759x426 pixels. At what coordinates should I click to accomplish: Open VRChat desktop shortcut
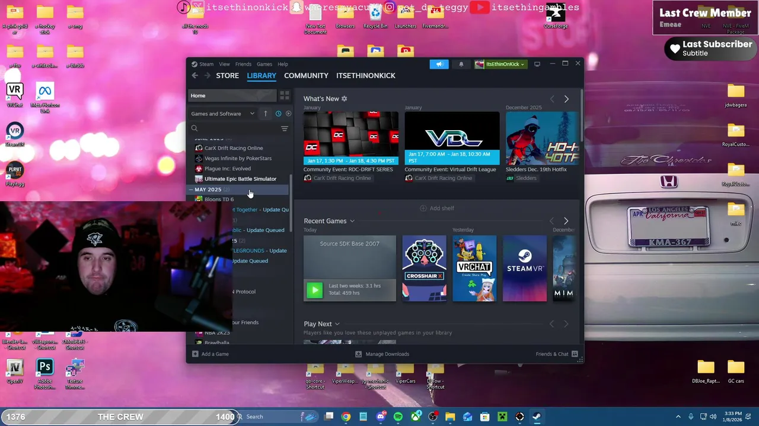[x=15, y=95]
